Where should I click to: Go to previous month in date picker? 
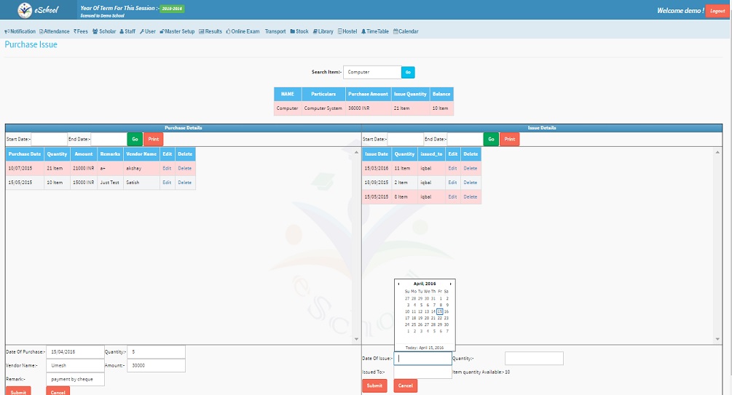tap(398, 284)
